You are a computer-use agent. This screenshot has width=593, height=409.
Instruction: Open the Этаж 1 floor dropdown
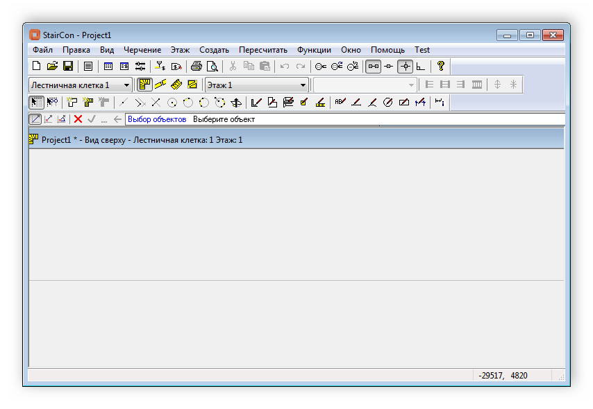[303, 85]
